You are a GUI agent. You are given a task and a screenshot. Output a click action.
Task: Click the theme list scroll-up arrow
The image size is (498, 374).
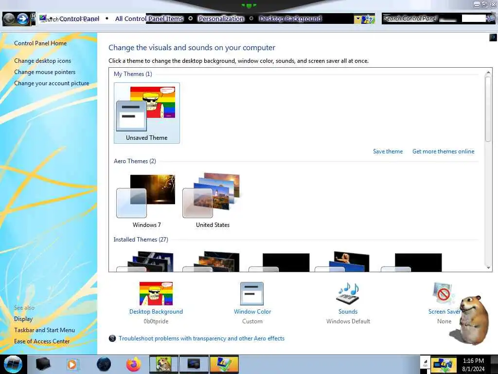tap(488, 73)
